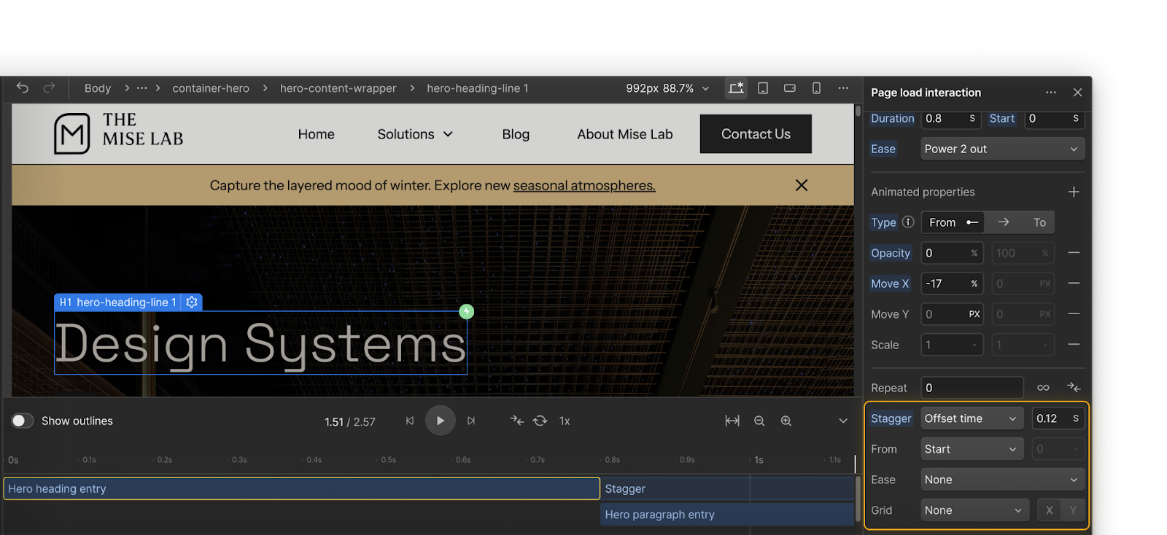Change 1x playback speed
The height and width of the screenshot is (535, 1167).
[x=565, y=421]
